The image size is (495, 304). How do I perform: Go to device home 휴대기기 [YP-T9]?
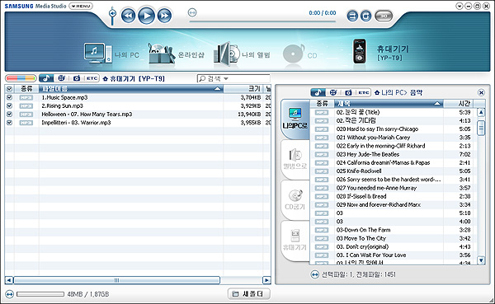point(134,78)
